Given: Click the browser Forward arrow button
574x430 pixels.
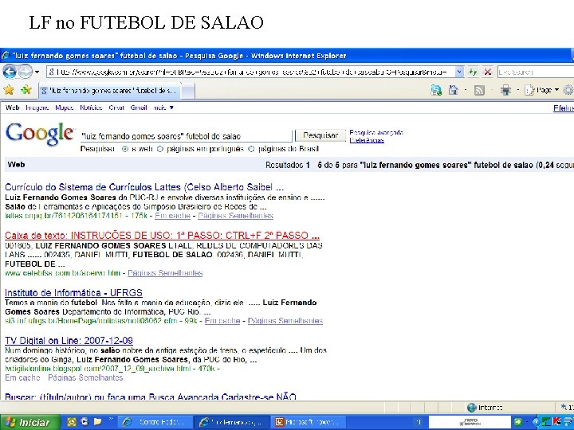Looking at the screenshot, I should click(x=25, y=72).
